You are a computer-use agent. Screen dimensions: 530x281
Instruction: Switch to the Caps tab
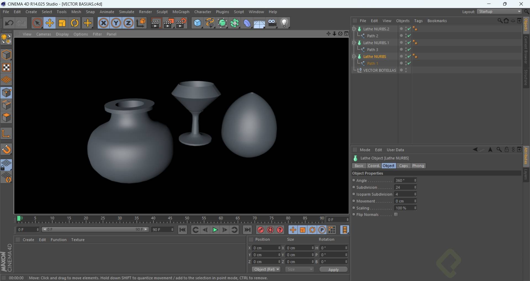click(x=403, y=166)
